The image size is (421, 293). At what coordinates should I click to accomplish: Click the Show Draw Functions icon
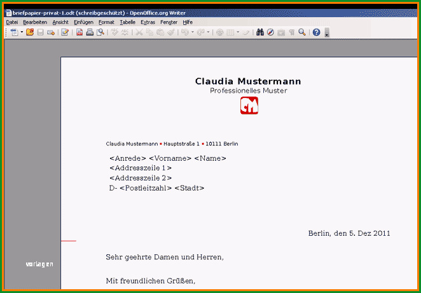click(x=246, y=32)
